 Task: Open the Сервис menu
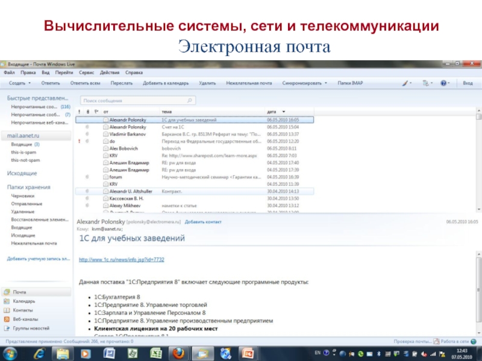pyautogui.click(x=86, y=72)
